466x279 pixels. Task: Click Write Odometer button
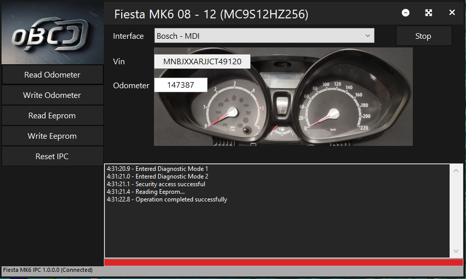pyautogui.click(x=53, y=95)
